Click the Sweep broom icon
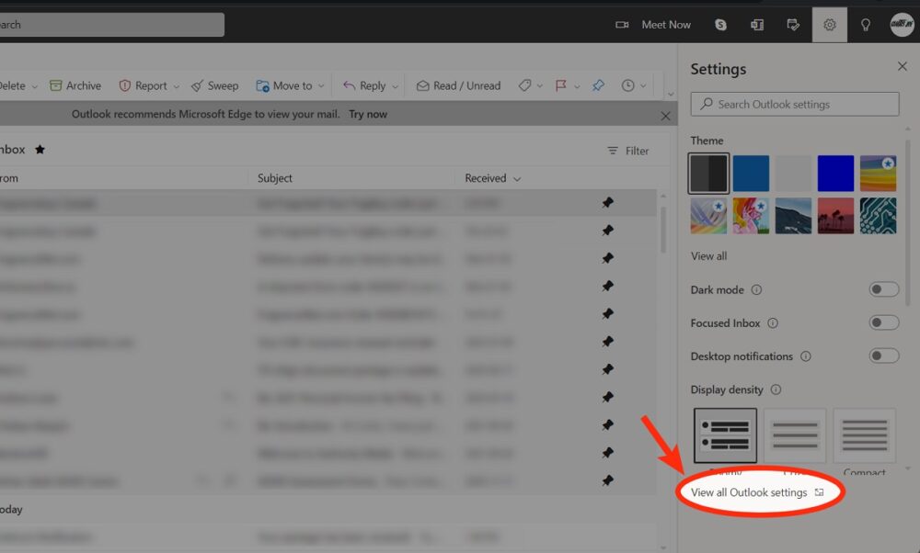Screen dimensions: 920x553 click(197, 85)
